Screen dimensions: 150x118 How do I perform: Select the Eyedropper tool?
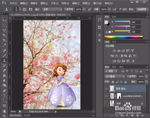[4, 45]
